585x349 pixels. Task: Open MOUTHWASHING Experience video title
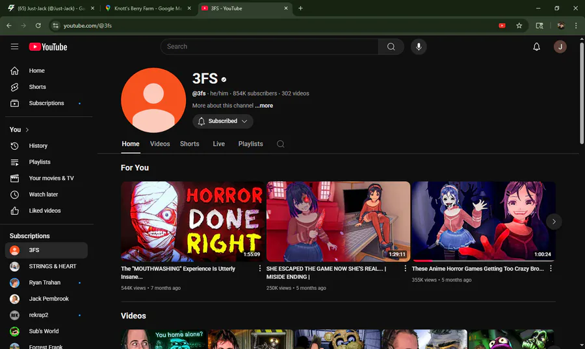point(178,272)
